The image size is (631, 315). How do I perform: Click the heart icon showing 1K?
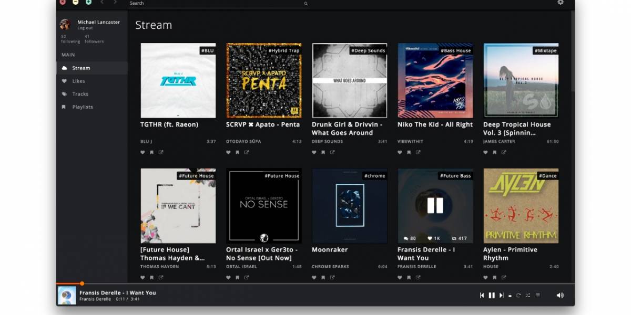tap(430, 238)
